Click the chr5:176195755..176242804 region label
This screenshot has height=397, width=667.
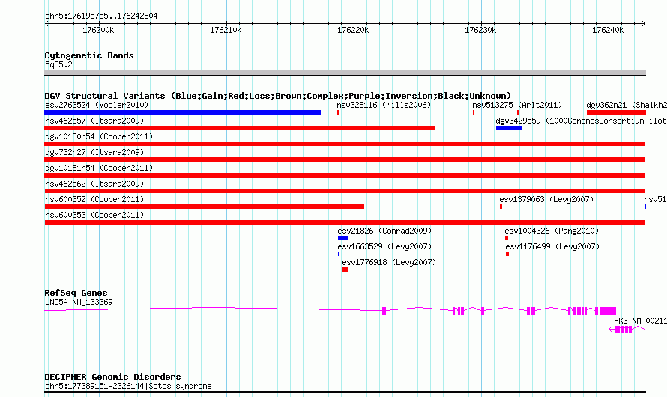(101, 16)
